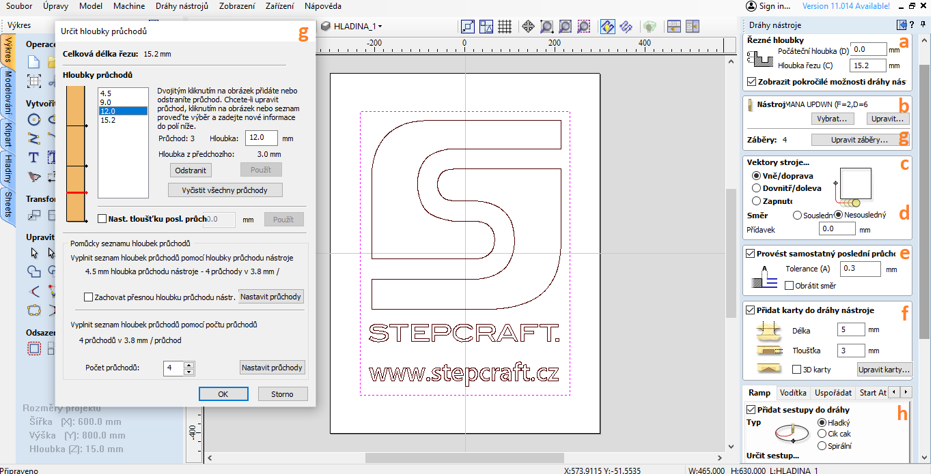Viewport: 935px width, 474px height.
Task: Click the arrow selection tool under Upravit
Action: click(x=34, y=253)
